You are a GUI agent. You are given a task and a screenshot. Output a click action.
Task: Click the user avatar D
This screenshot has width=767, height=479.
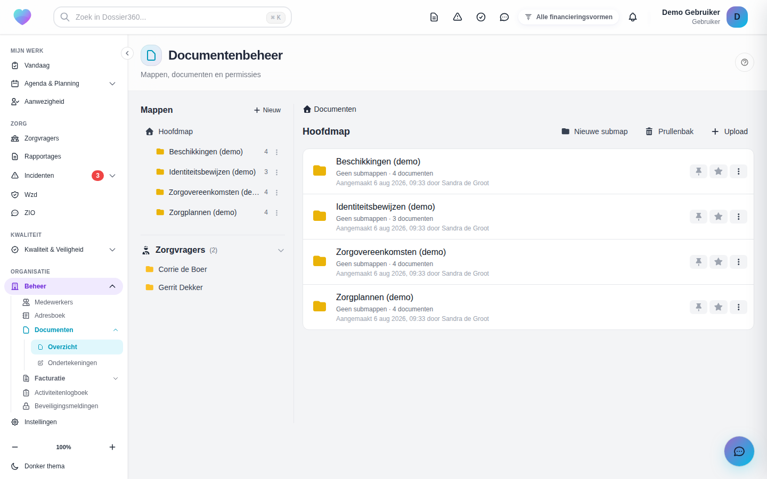point(737,17)
